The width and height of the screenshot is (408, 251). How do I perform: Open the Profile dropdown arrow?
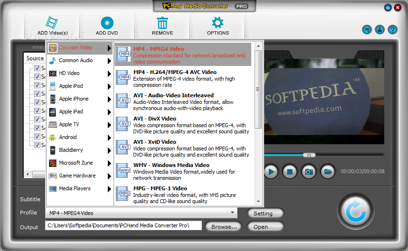[232, 213]
